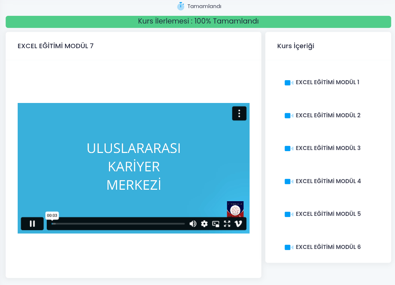Screen dimensions: 395x285
Task: Pause the video with the pause button
Action: (32, 224)
